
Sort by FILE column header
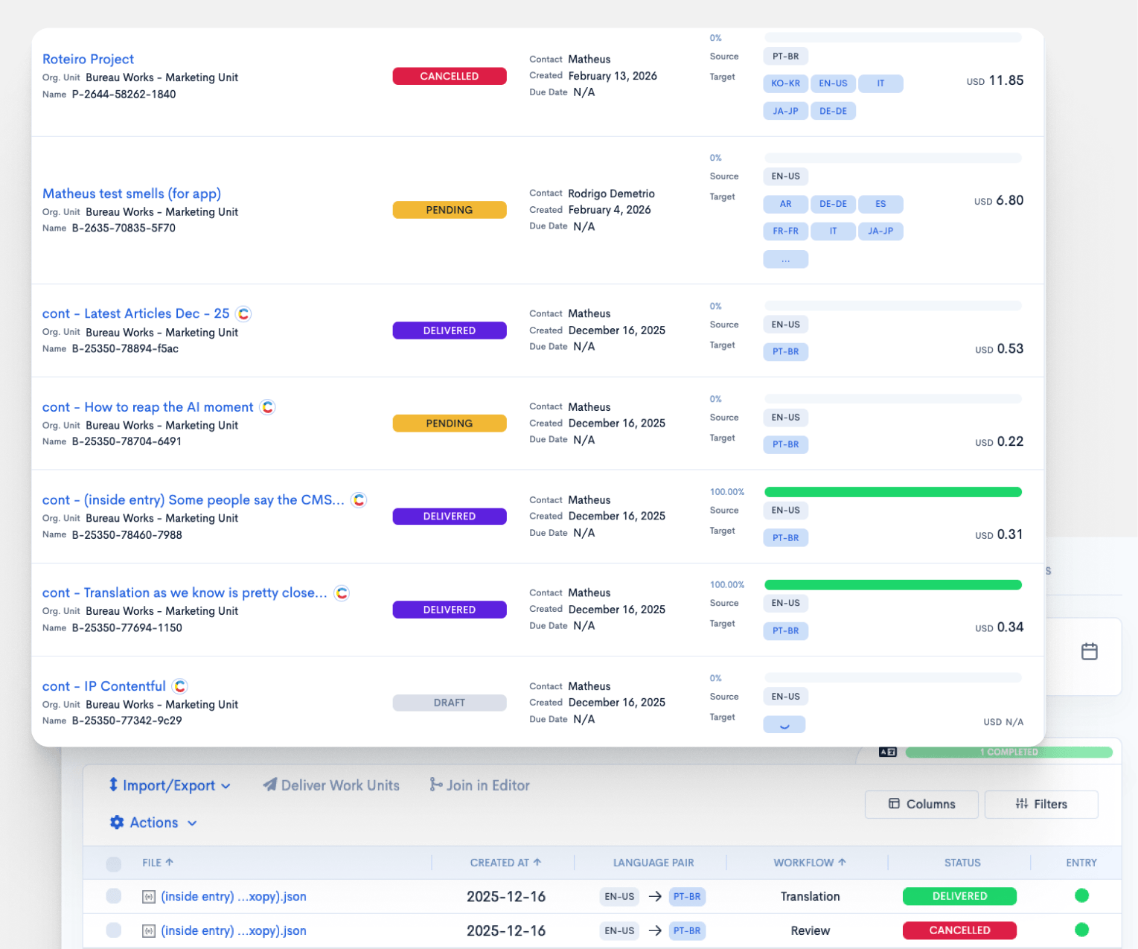point(158,863)
